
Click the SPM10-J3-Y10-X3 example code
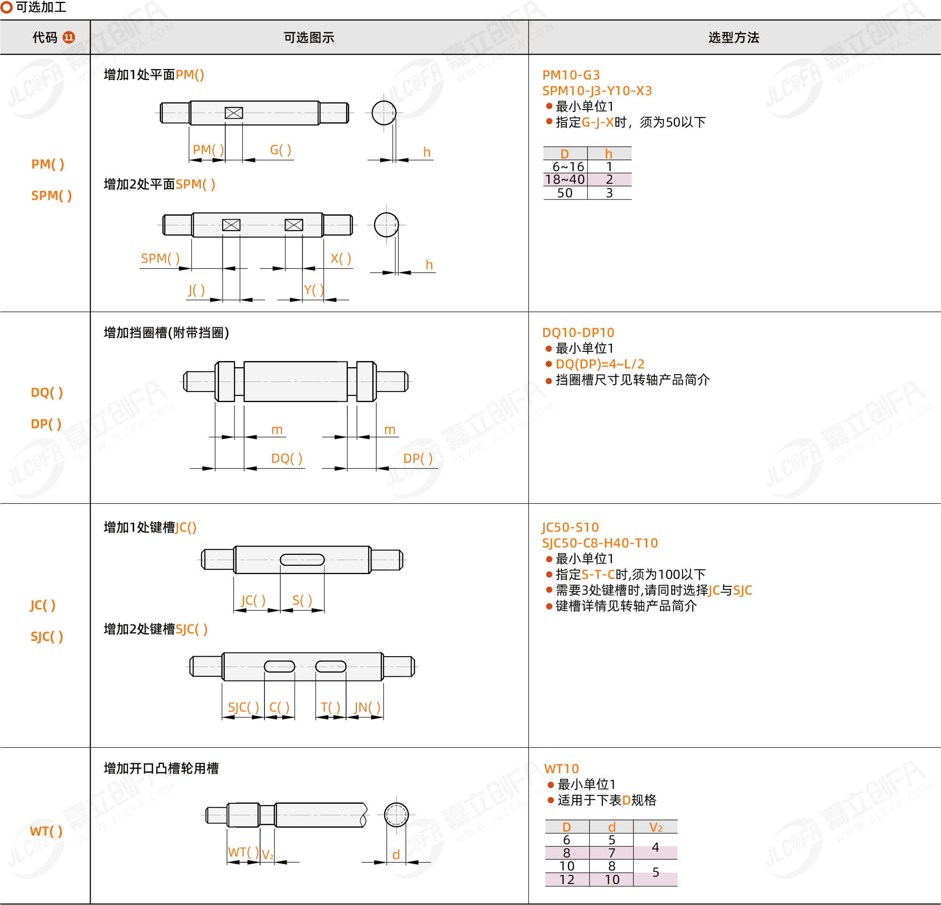point(597,91)
